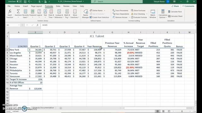202x113 pixels.
Task: Select cell showing 130,903 Year Revenue
Action: pyautogui.click(x=95, y=50)
